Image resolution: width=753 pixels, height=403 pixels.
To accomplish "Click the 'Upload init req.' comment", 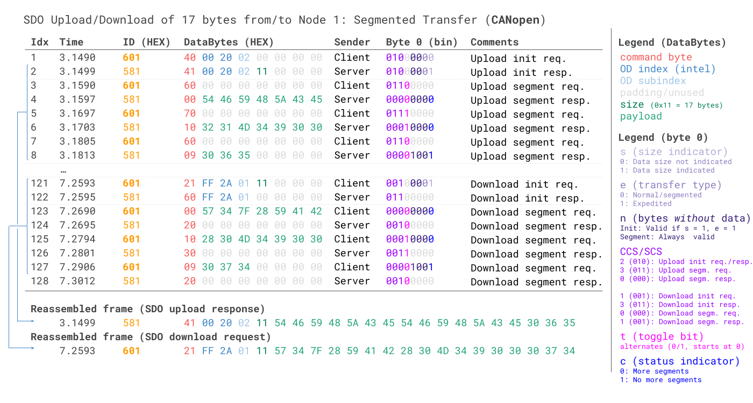I will (x=518, y=59).
